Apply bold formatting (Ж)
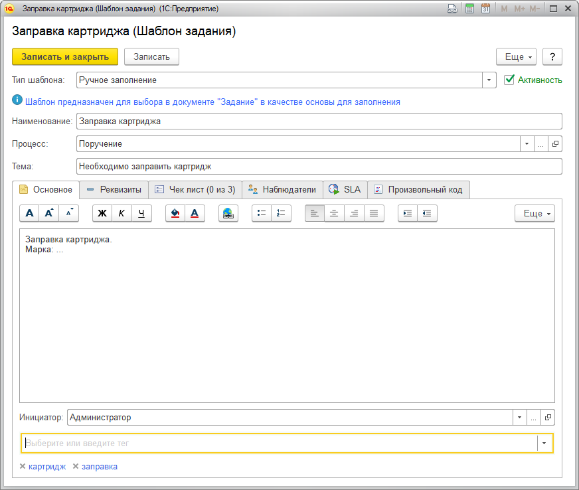Viewport: 579px width, 490px height. 102,213
